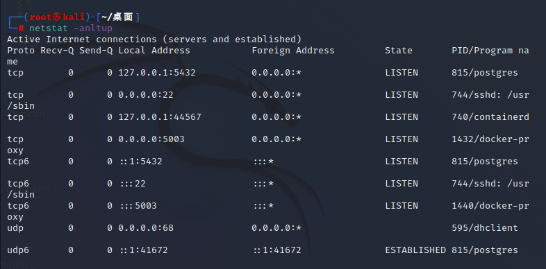Click local address '0.0.0.0:5003'
This screenshot has width=546, height=269.
coord(151,139)
